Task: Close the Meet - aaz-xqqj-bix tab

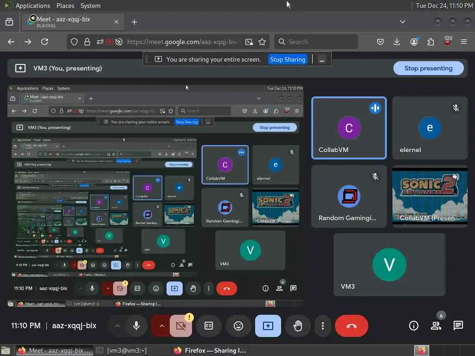Action: 116,22
